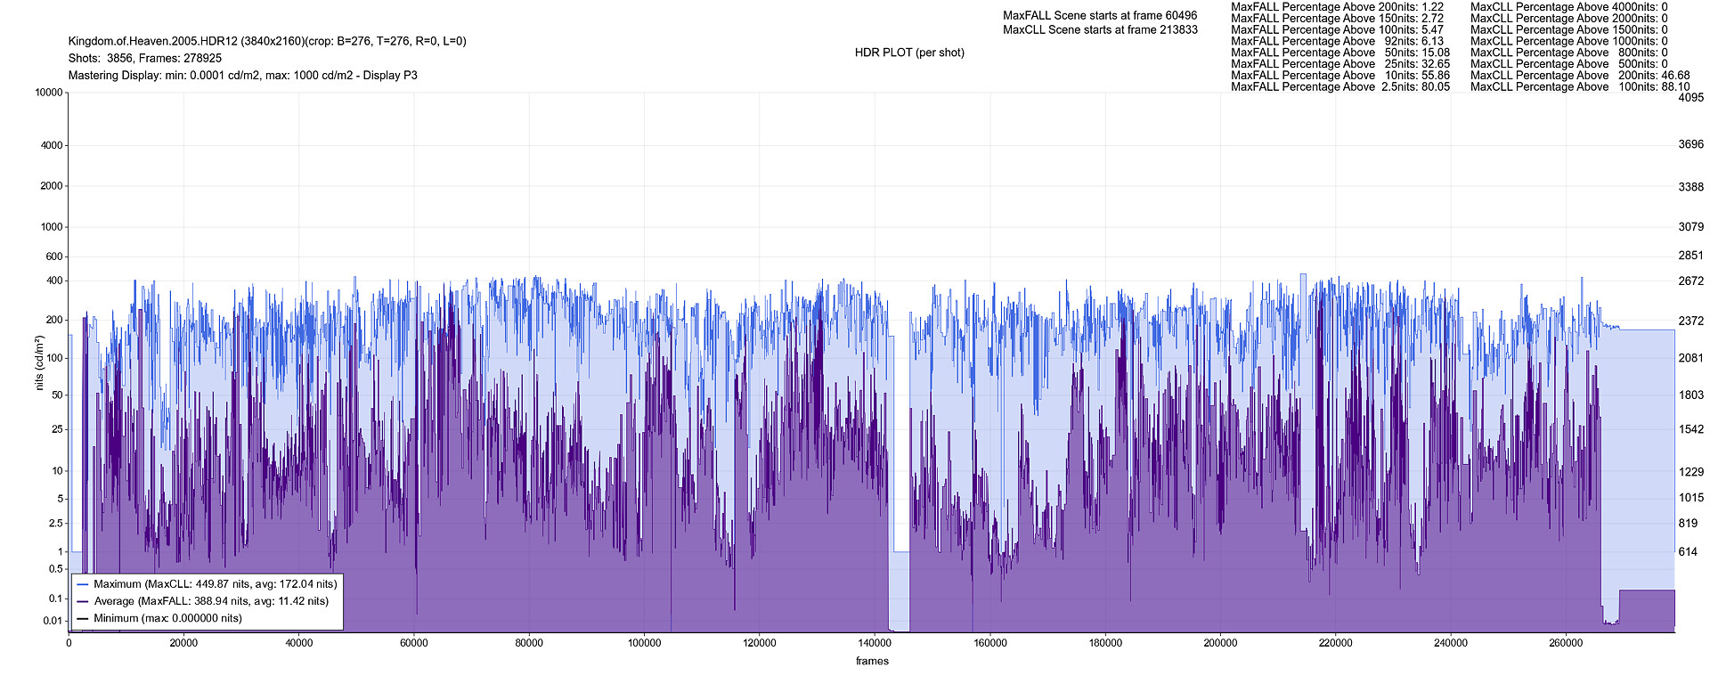This screenshot has height=684, width=1710.
Task: Select the 614 right-axis code value
Action: [1688, 552]
